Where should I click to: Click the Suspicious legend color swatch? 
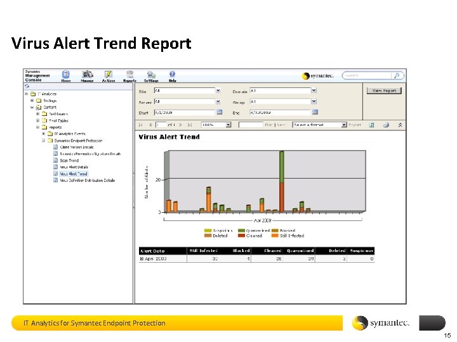[x=208, y=231]
